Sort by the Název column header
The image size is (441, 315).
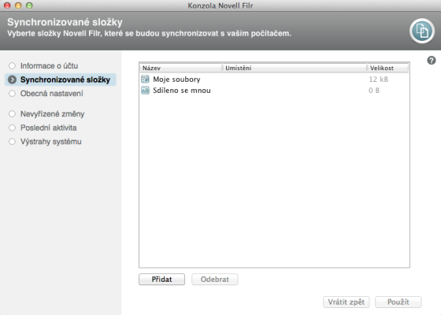point(181,68)
